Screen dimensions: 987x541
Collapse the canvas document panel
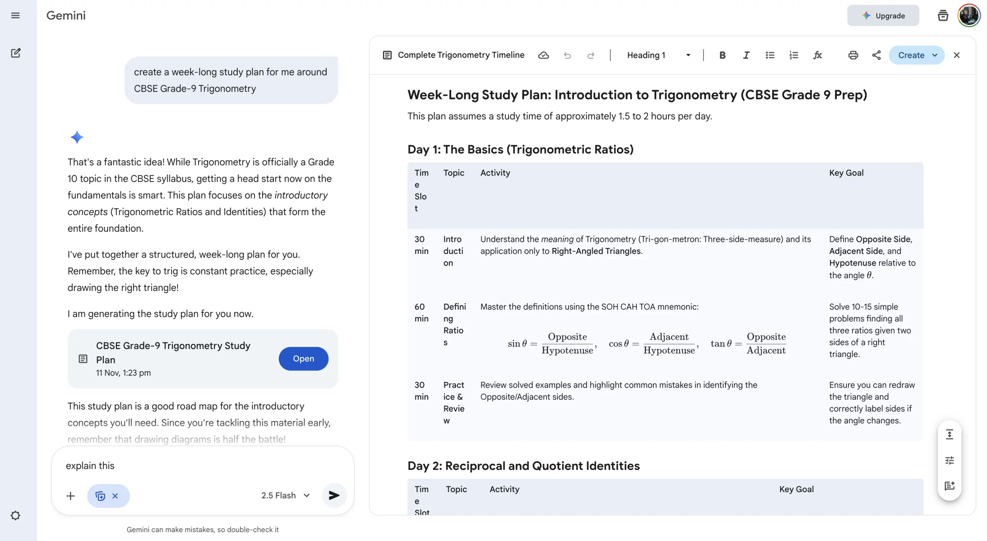click(957, 55)
